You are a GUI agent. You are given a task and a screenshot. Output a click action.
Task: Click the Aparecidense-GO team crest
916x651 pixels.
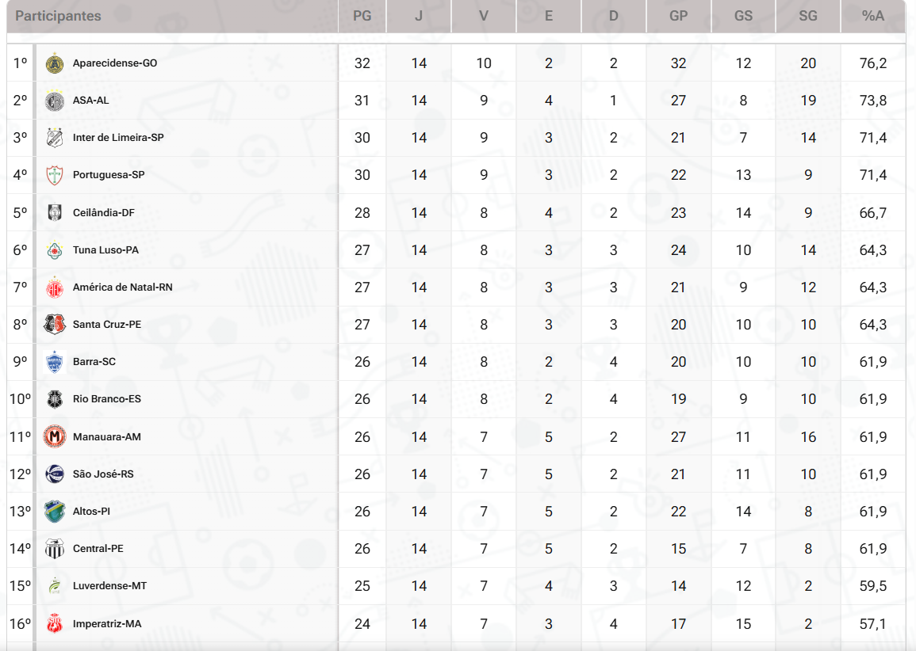(55, 63)
